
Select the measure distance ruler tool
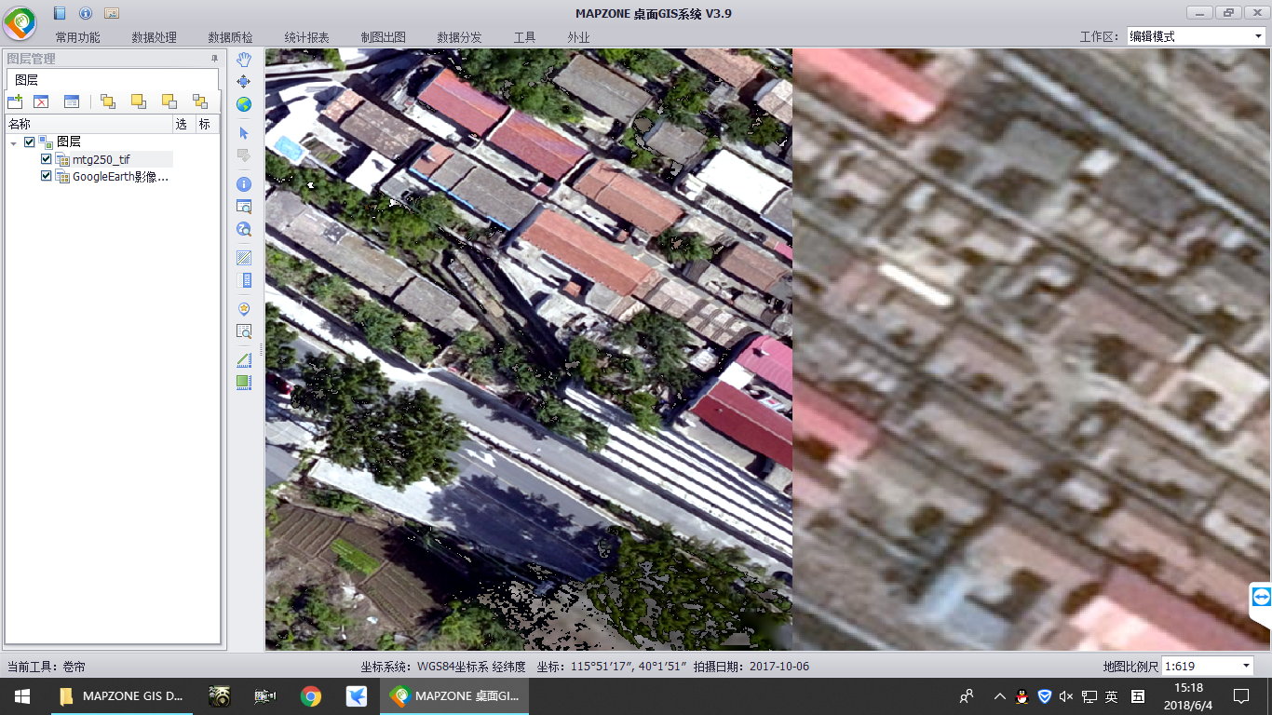tap(244, 359)
